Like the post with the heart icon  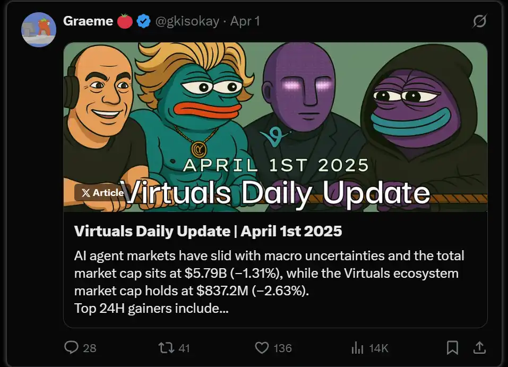coord(262,348)
